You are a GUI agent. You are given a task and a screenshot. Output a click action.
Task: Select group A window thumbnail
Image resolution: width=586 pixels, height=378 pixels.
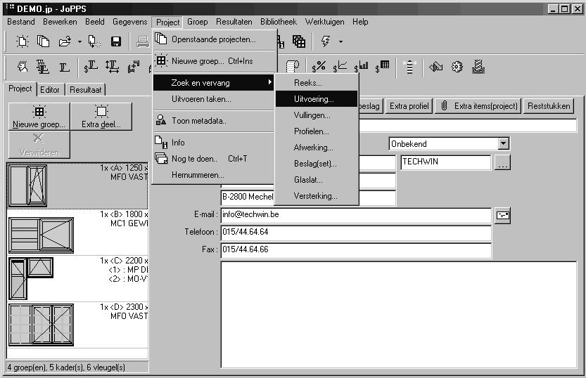(x=28, y=185)
